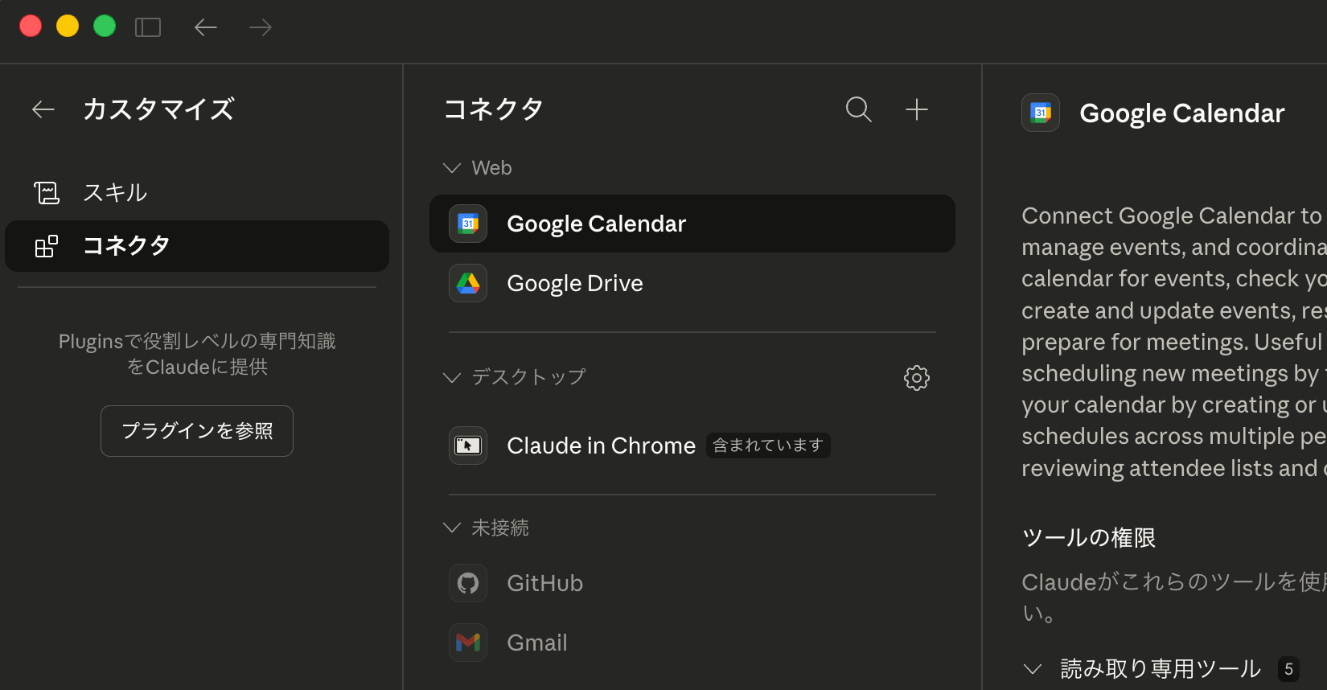Viewport: 1327px width, 690px height.
Task: Click the Google Drive connector icon
Action: coord(468,283)
